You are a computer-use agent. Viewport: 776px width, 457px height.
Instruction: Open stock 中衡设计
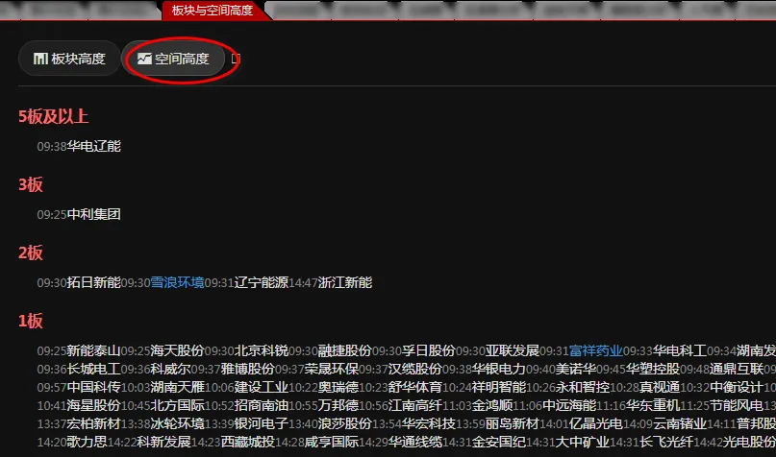coord(737,387)
